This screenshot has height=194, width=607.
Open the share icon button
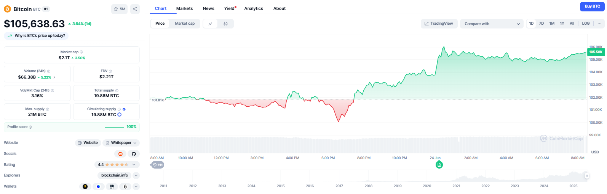coord(135,9)
